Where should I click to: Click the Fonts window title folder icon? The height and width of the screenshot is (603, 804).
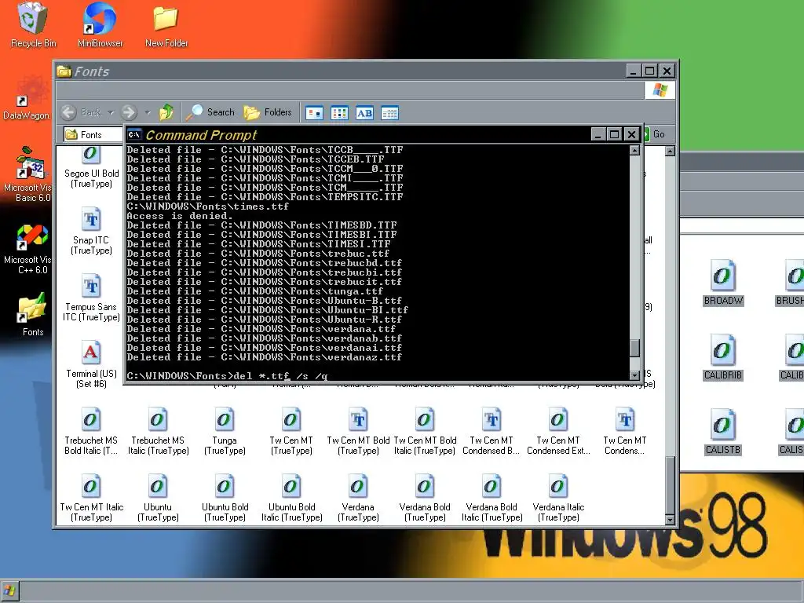[x=64, y=71]
